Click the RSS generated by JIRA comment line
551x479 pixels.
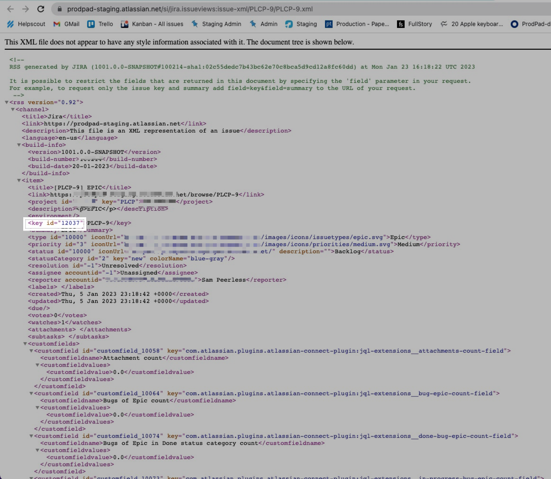pos(242,67)
